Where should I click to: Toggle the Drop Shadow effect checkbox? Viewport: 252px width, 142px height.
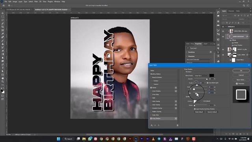tap(151, 118)
